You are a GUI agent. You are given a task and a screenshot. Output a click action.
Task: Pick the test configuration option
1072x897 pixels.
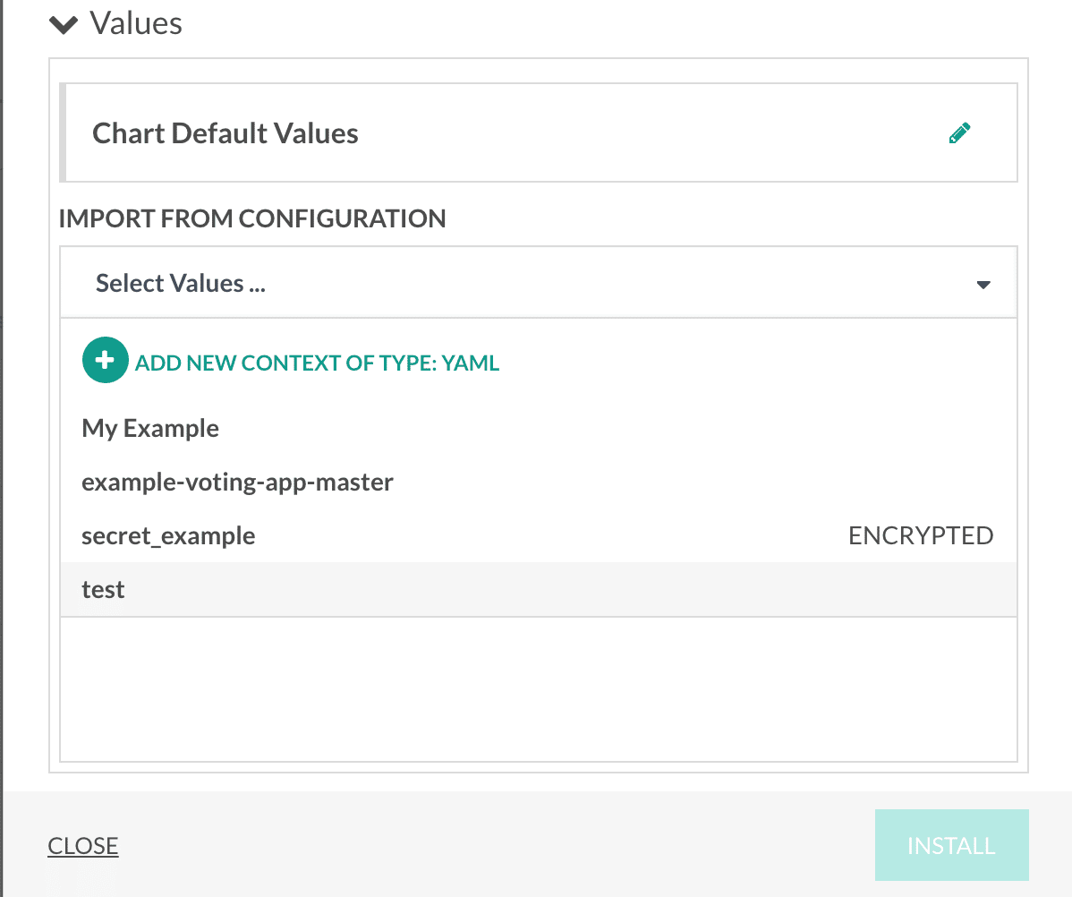[x=539, y=589]
